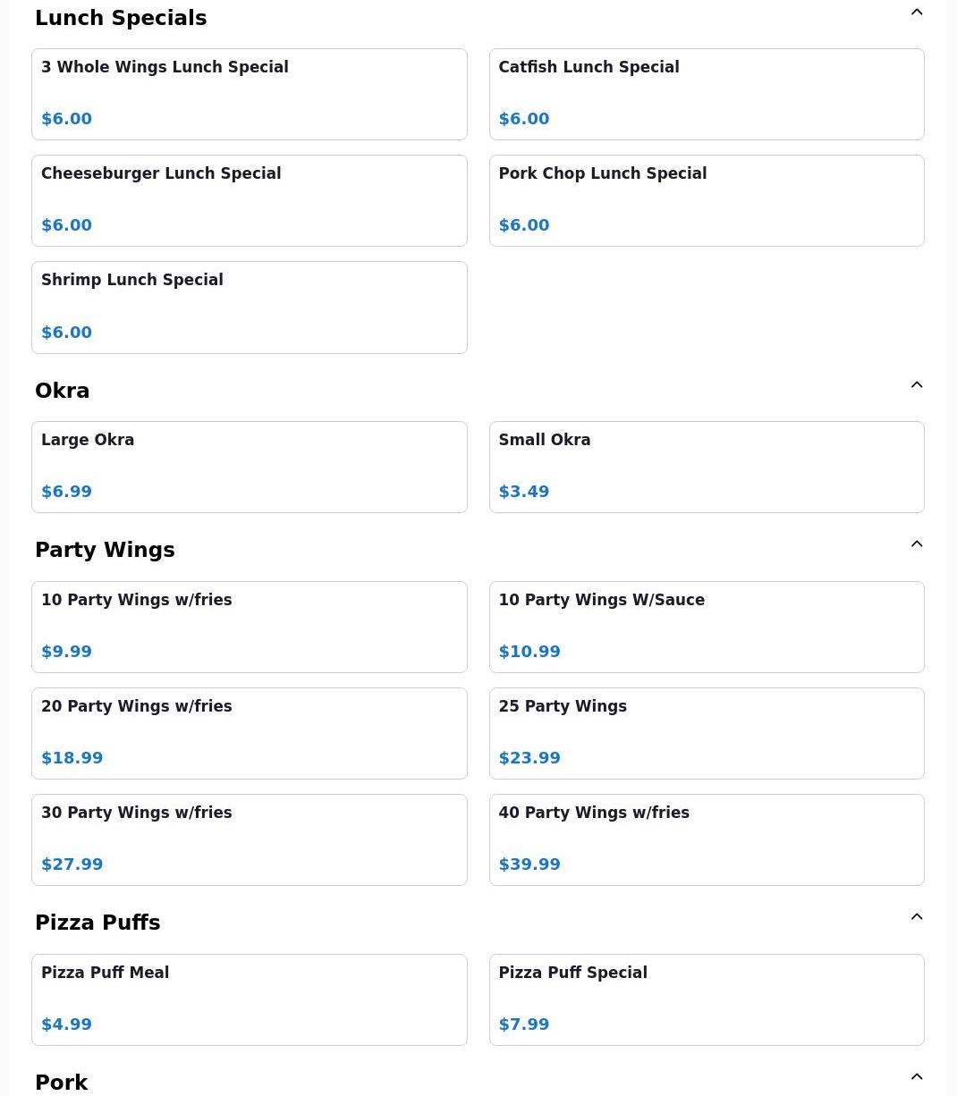
Task: Open Cheeseburger Lunch Special item
Action: 249,200
